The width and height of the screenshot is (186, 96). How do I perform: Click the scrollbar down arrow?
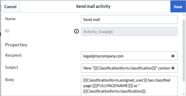pyautogui.click(x=184, y=94)
